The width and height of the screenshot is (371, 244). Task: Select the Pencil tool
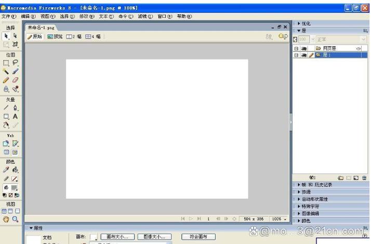coord(6,80)
